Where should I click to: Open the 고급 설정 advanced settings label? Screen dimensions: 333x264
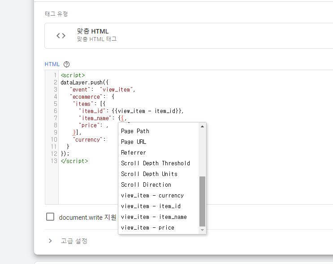click(74, 241)
